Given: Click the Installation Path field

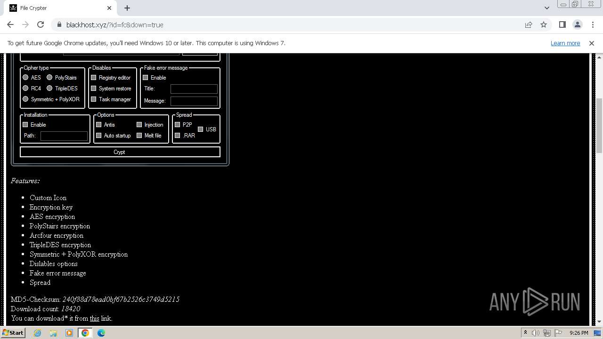Looking at the screenshot, I should pos(64,136).
